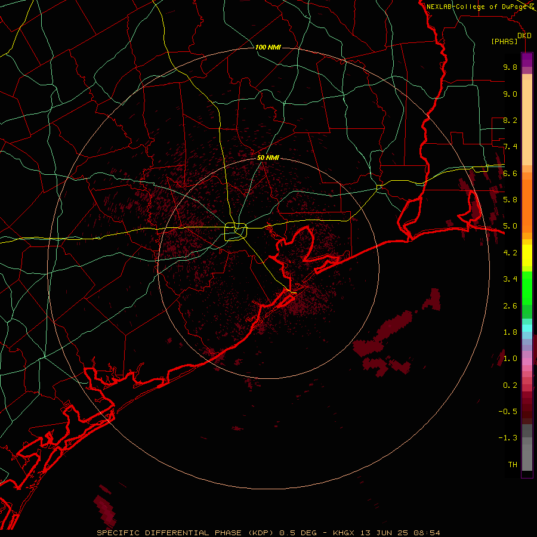Click the 9.8 value on the scale
This screenshot has width=537, height=537.
click(x=510, y=67)
